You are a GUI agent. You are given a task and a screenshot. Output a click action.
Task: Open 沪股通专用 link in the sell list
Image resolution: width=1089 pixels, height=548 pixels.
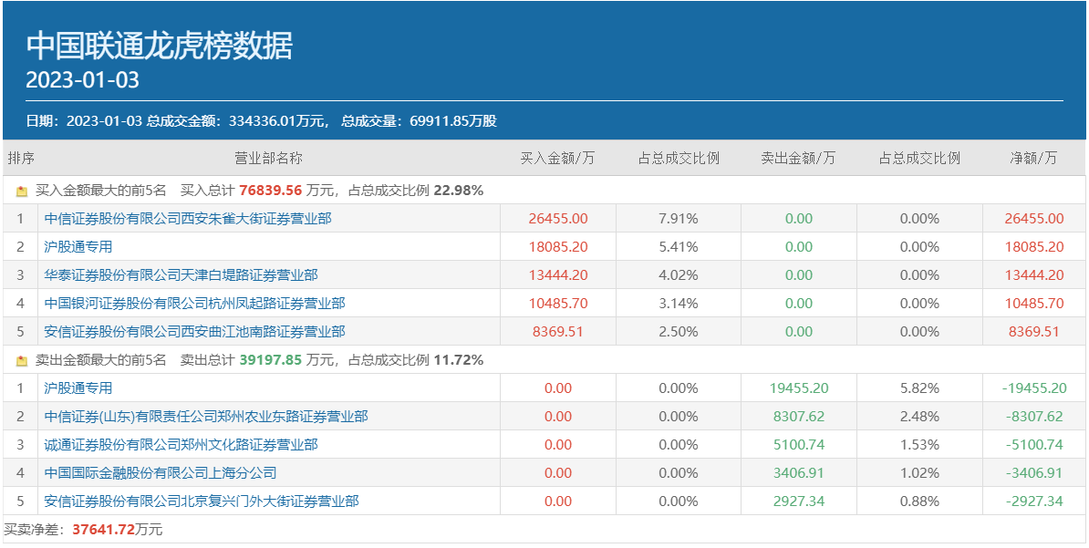78,388
